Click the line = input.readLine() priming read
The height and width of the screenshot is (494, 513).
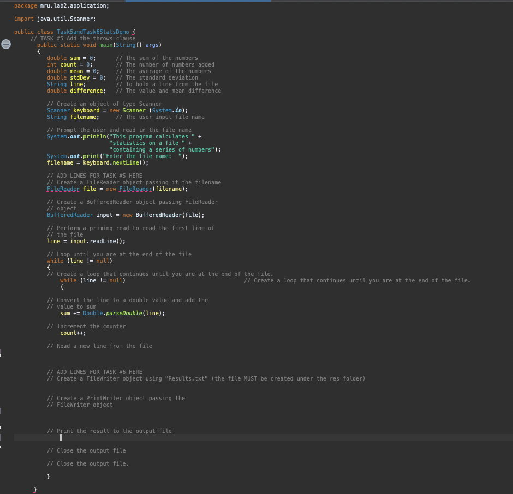(82, 241)
